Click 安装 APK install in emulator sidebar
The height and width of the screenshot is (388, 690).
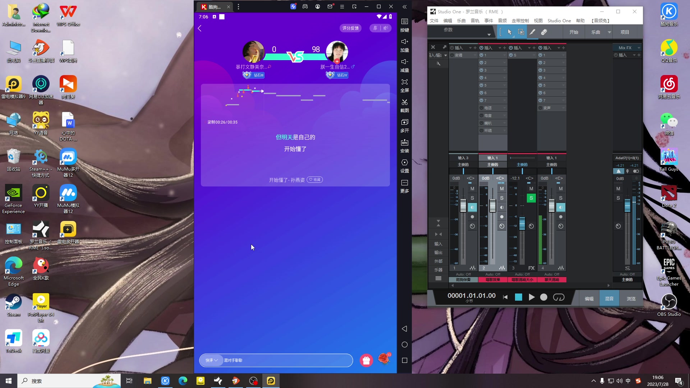pos(405,146)
